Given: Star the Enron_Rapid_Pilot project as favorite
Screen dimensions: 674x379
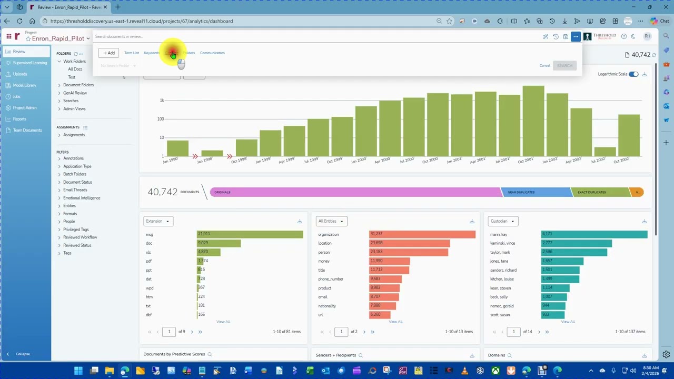Looking at the screenshot, I should pos(28,39).
